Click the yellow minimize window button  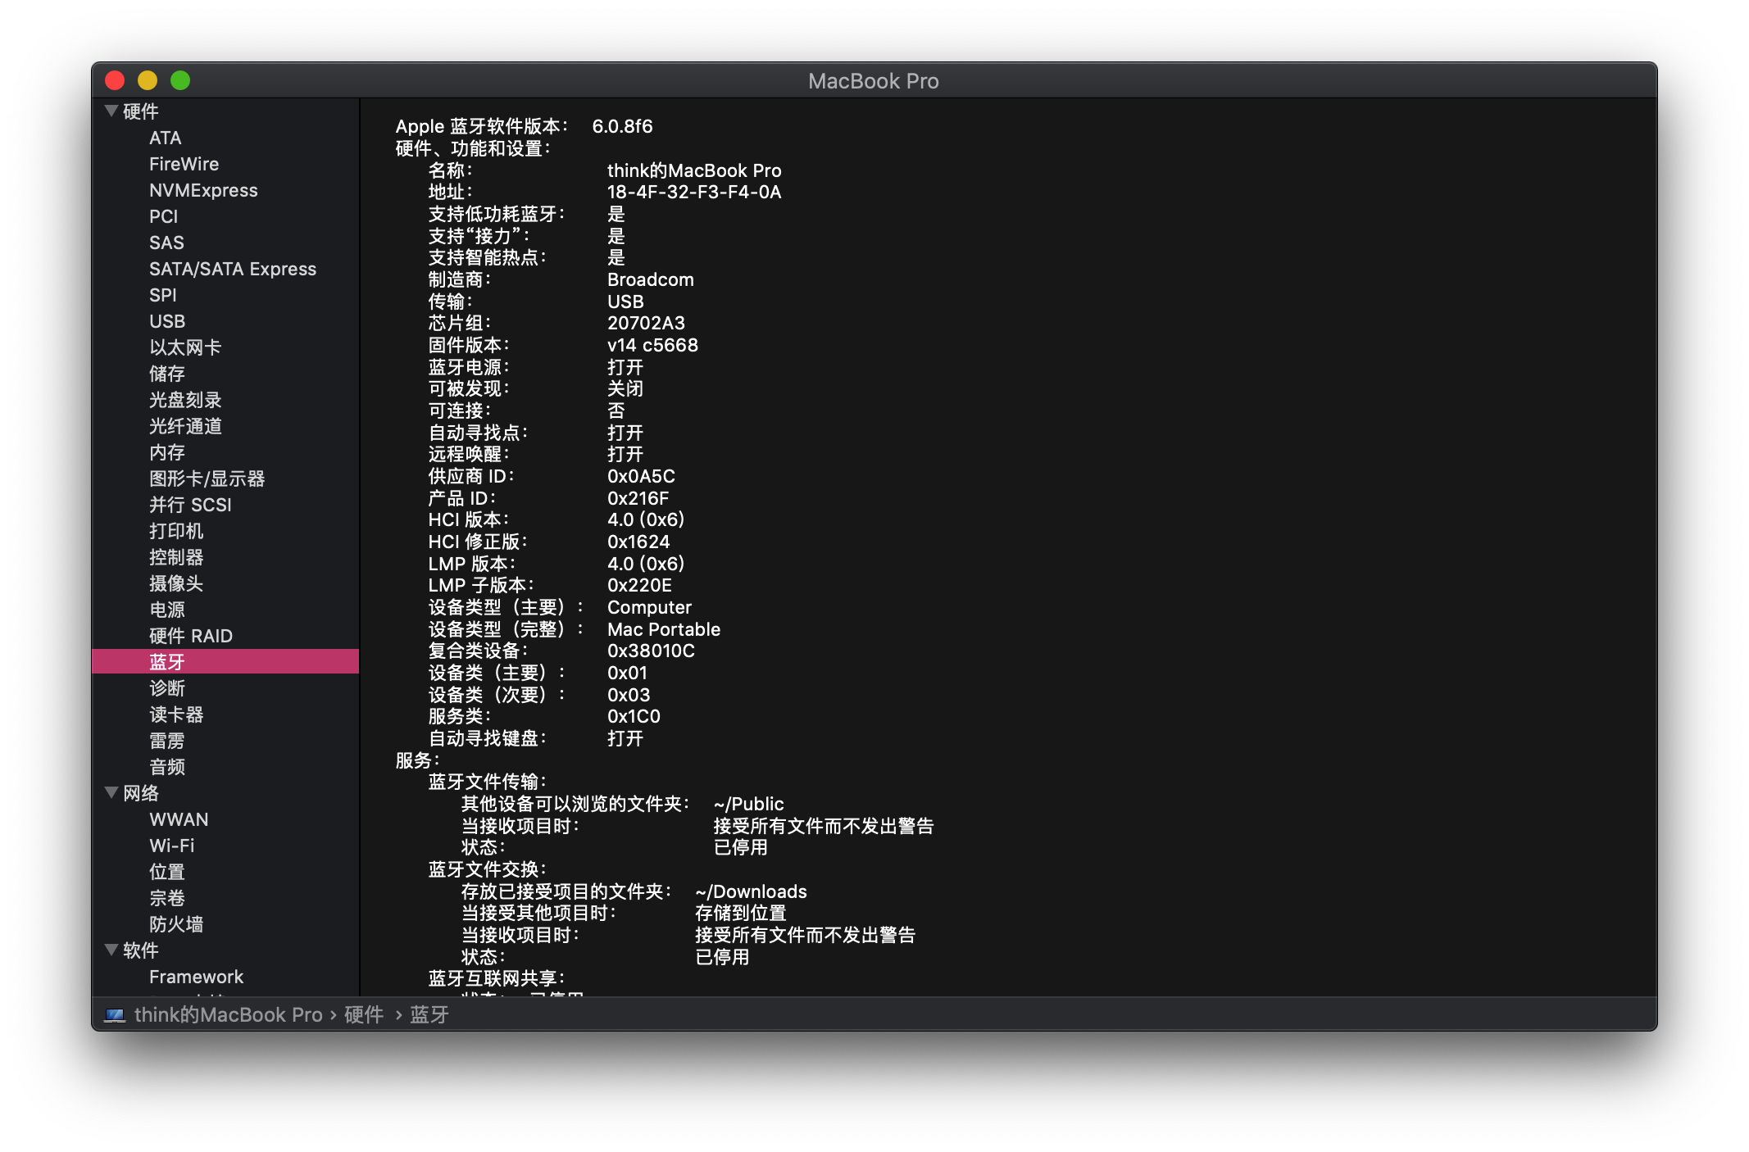(148, 80)
